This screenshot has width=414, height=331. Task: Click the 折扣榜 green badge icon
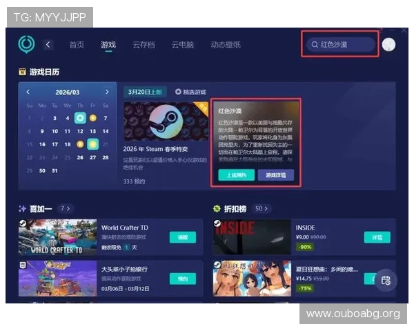pyautogui.click(x=217, y=208)
